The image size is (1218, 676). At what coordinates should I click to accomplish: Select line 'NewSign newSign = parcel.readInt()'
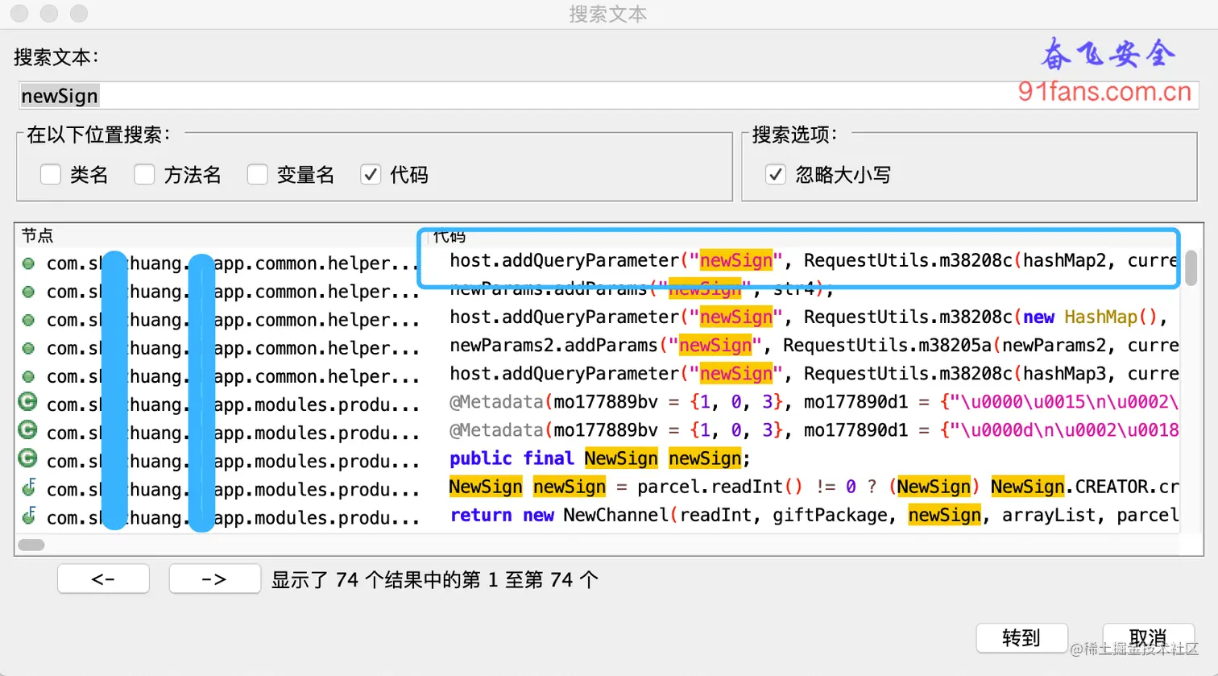[x=814, y=486]
